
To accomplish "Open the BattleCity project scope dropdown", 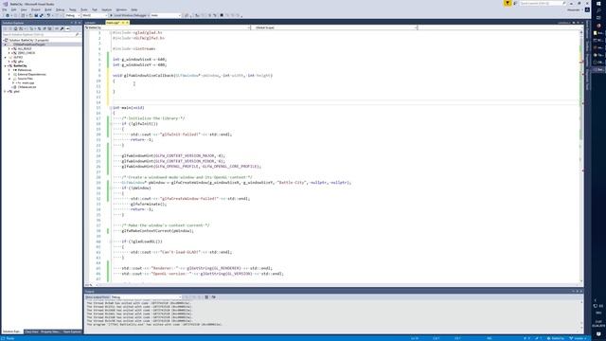I will click(168, 27).
